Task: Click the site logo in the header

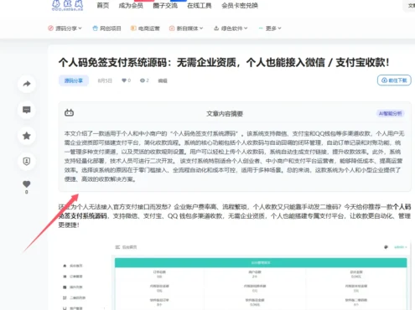Action: pos(68,5)
